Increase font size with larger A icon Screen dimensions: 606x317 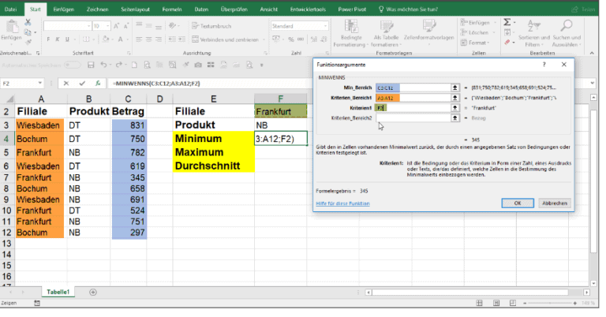click(116, 26)
